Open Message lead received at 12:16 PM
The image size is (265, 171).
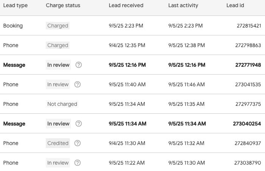pos(132,65)
